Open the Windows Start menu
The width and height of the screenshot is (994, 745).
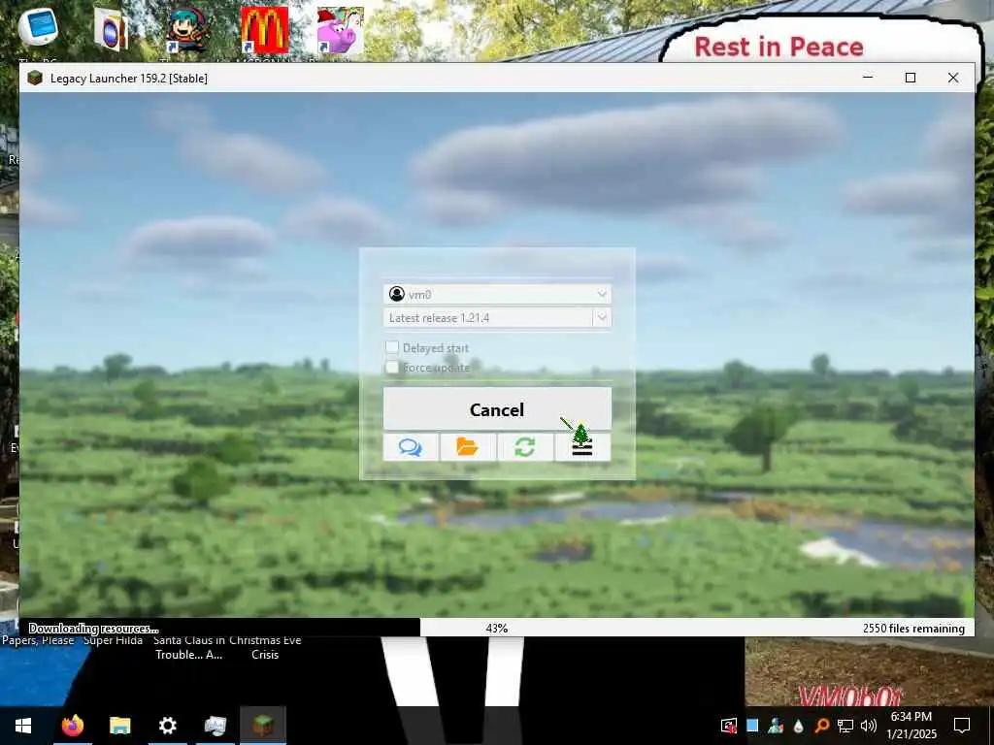[23, 726]
